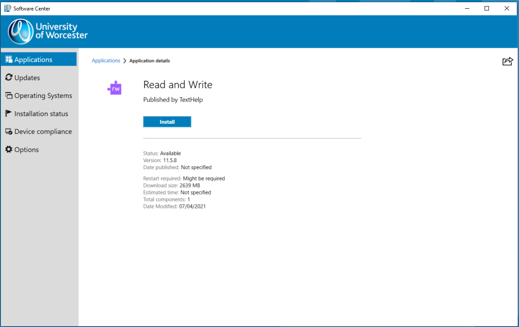Click the share application icon

coord(507,61)
